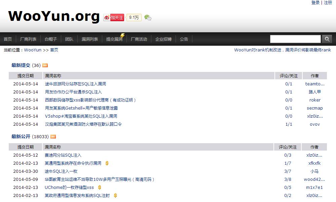Open 团队 menu item
Screen dimensions: 336x202
tap(69, 39)
